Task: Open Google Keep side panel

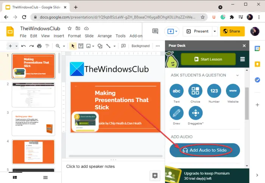Action: 257,64
